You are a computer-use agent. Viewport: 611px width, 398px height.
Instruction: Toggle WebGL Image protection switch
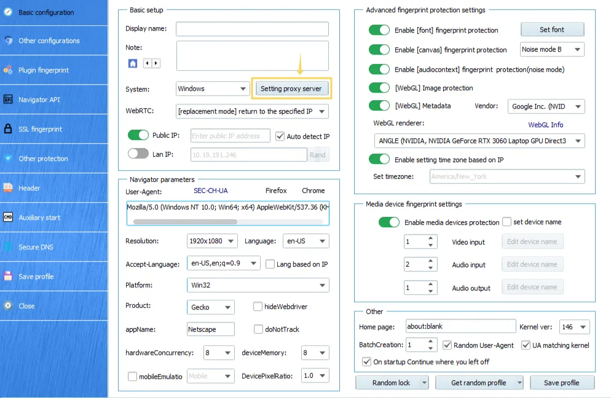[379, 88]
